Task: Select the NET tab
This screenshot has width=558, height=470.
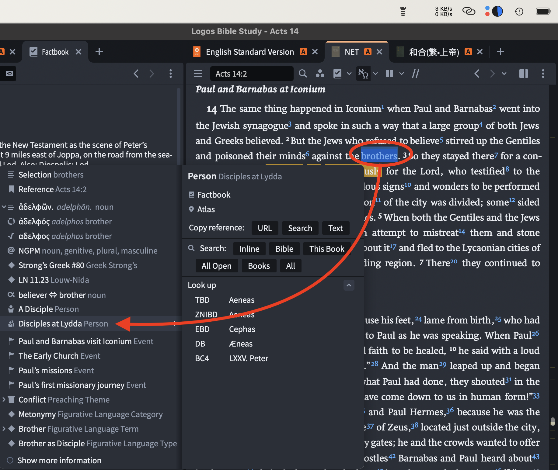Action: [x=352, y=52]
